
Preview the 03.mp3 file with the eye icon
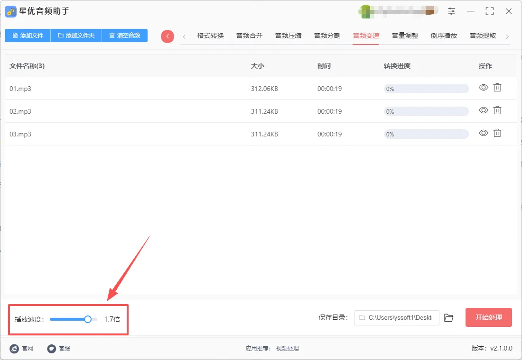coord(483,133)
